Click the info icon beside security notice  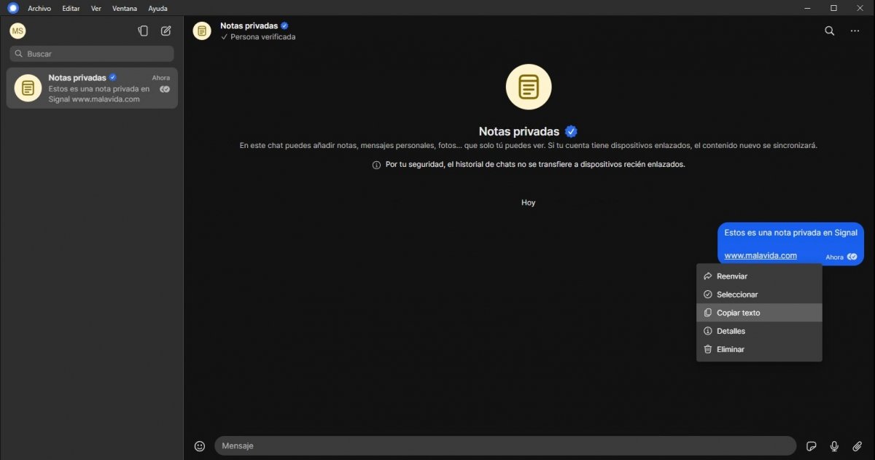click(376, 165)
